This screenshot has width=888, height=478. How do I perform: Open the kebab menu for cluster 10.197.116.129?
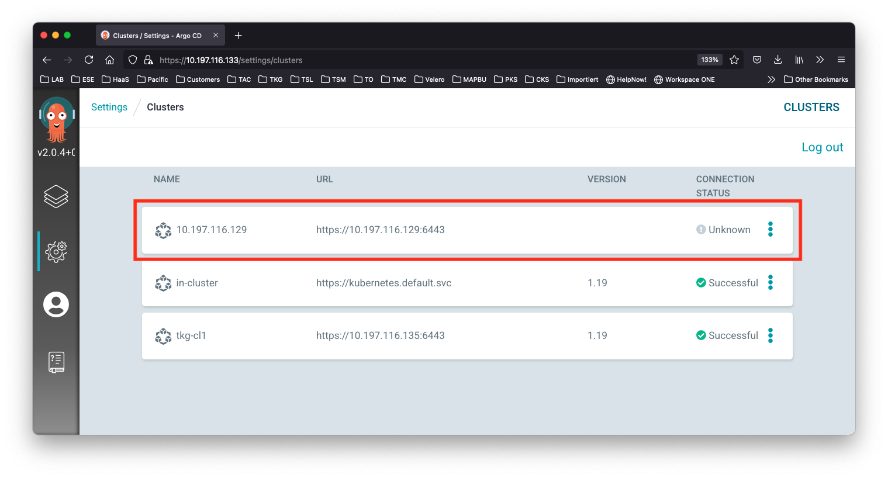click(770, 230)
